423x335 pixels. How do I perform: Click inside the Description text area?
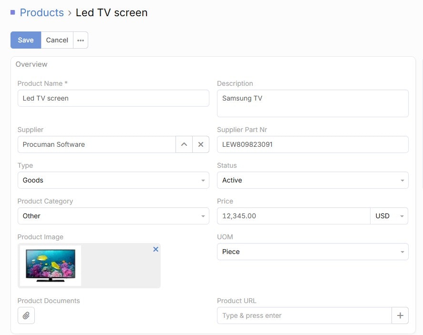click(312, 103)
